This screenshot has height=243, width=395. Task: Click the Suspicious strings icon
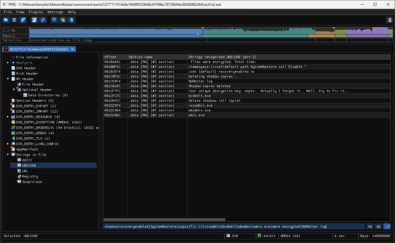[x=19, y=182]
